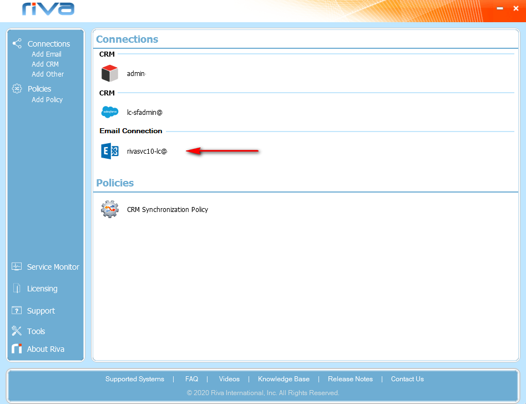
Task: Follow the Contact Us link
Action: (407, 379)
